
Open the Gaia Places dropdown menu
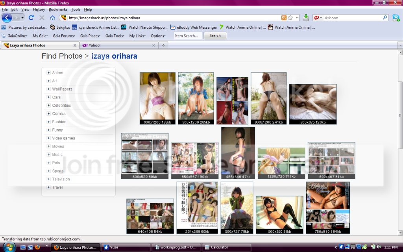point(90,36)
